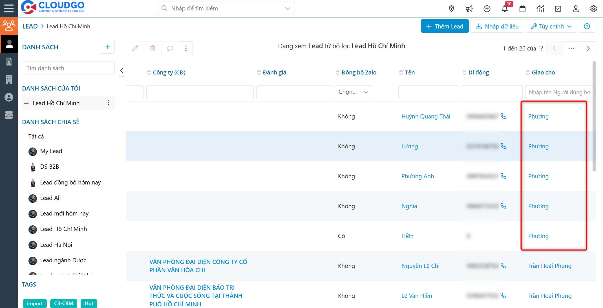Open the analytics chart icon
The image size is (603, 308).
540,9
